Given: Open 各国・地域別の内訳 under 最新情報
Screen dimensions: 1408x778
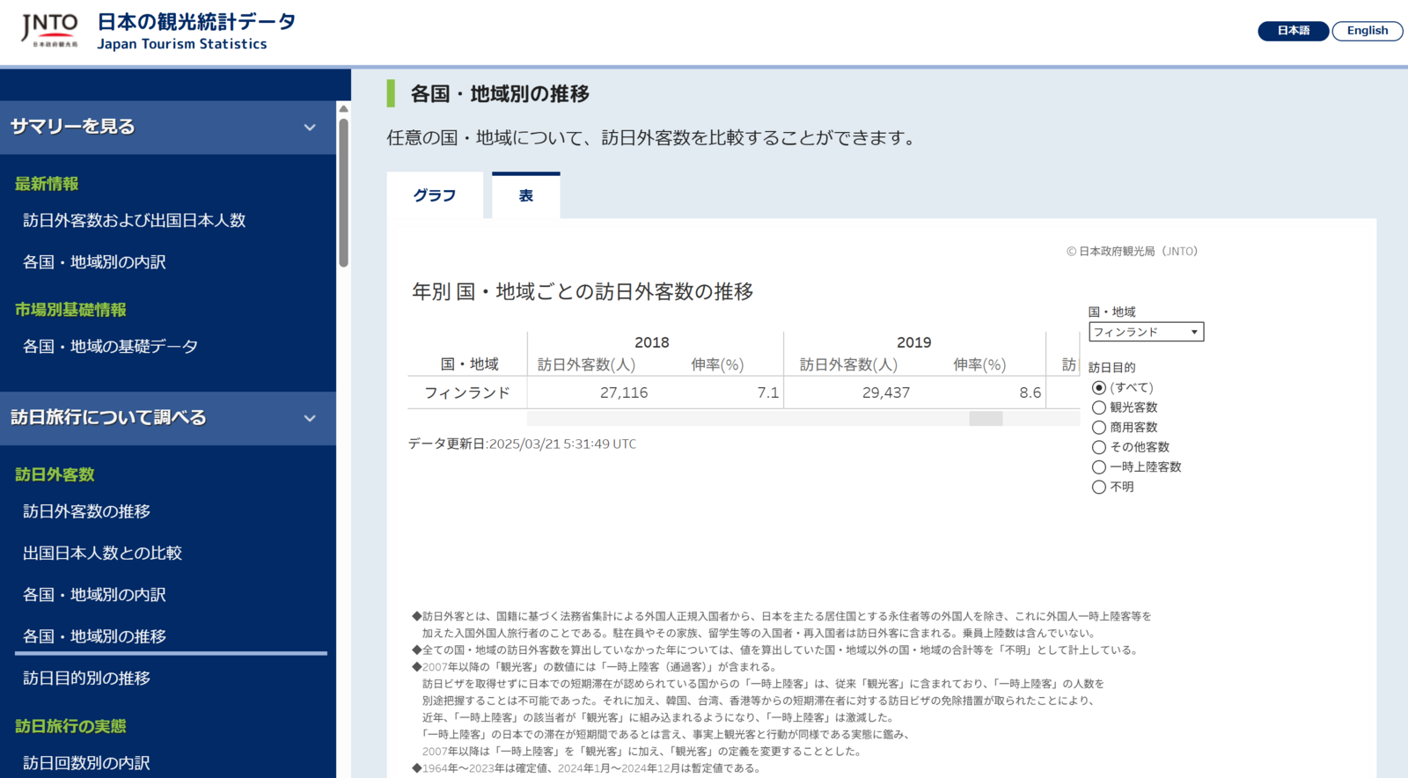Looking at the screenshot, I should pyautogui.click(x=94, y=261).
